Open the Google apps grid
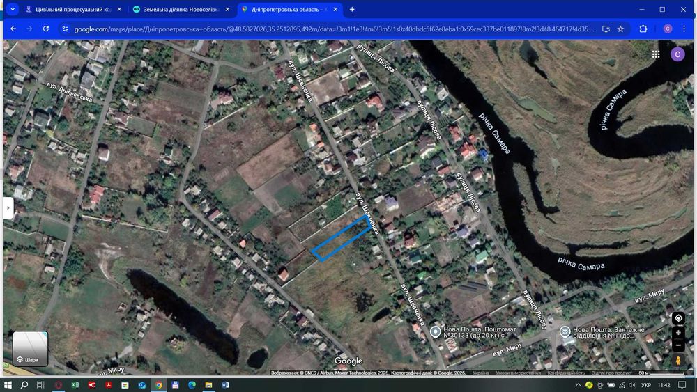 point(656,54)
